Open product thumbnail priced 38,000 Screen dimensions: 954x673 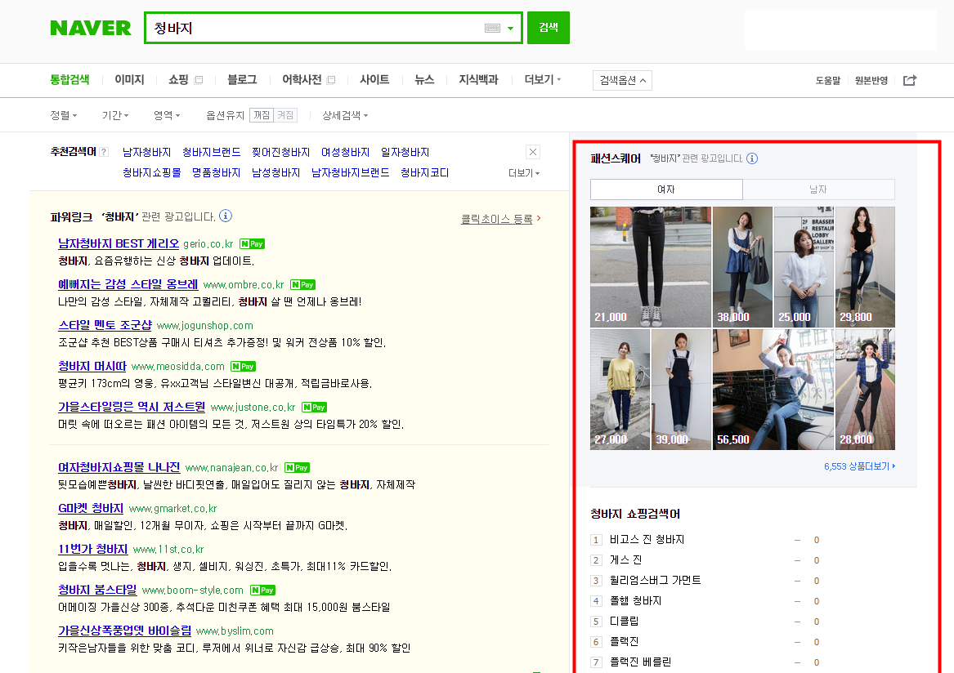click(x=742, y=267)
